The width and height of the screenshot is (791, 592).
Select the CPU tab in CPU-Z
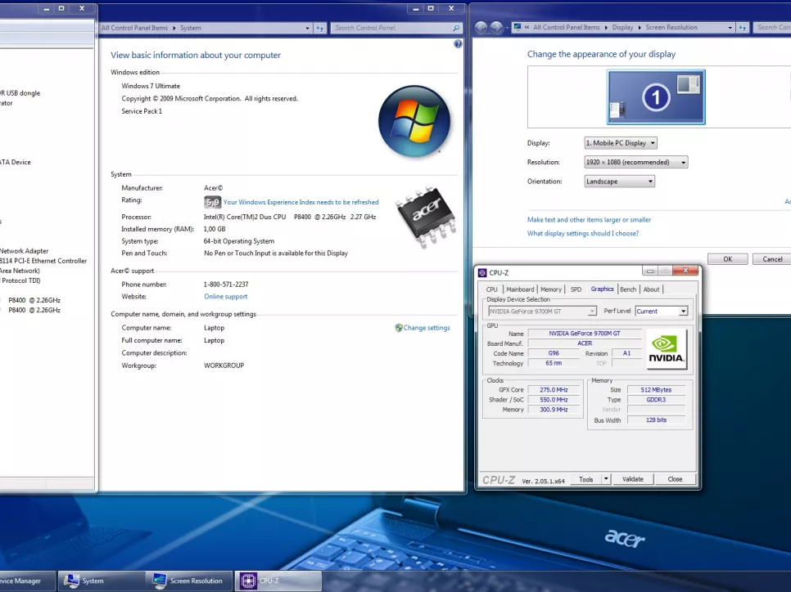(x=492, y=289)
